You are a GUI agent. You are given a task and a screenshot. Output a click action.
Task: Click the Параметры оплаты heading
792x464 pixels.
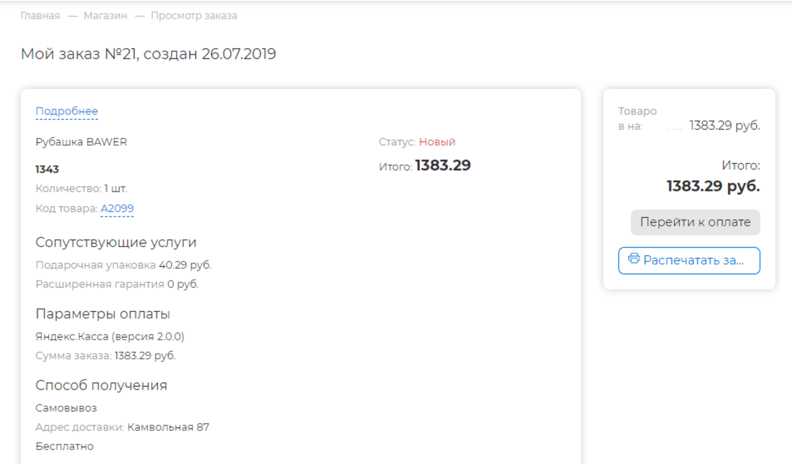pyautogui.click(x=103, y=314)
